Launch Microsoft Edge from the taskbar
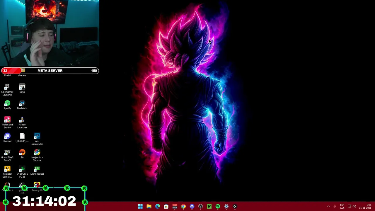 click(x=158, y=206)
